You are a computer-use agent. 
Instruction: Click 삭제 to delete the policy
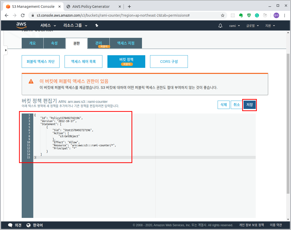coord(224,105)
